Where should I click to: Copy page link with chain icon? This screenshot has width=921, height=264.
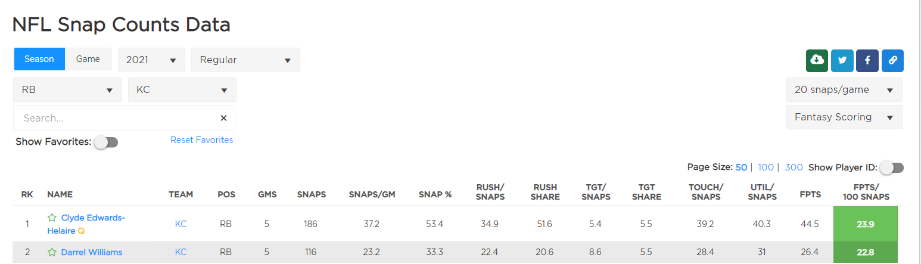(x=892, y=60)
